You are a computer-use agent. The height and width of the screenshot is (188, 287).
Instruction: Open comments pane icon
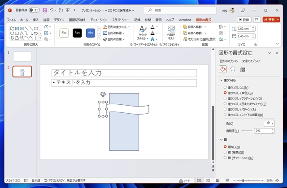point(257,20)
